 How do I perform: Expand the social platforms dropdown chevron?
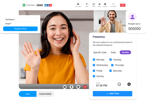[x=53, y=5]
